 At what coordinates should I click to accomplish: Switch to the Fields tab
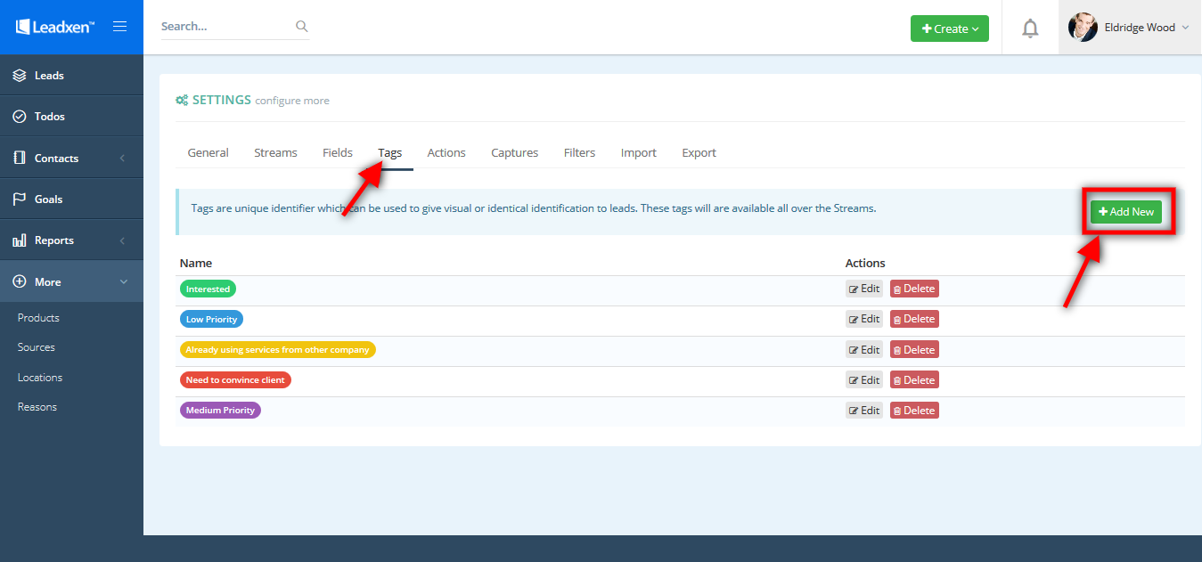coord(338,153)
